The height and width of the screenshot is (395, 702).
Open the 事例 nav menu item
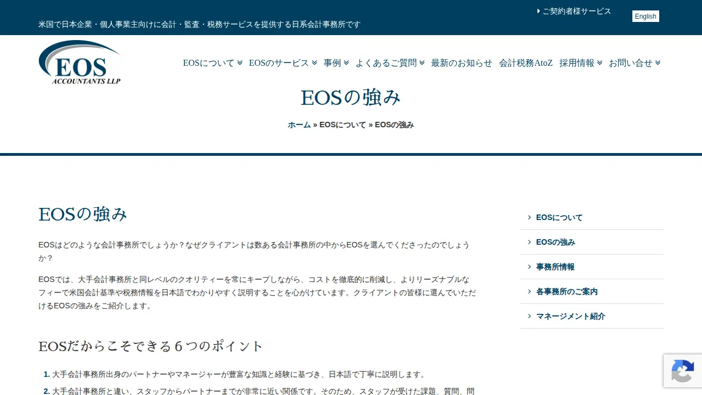(332, 63)
